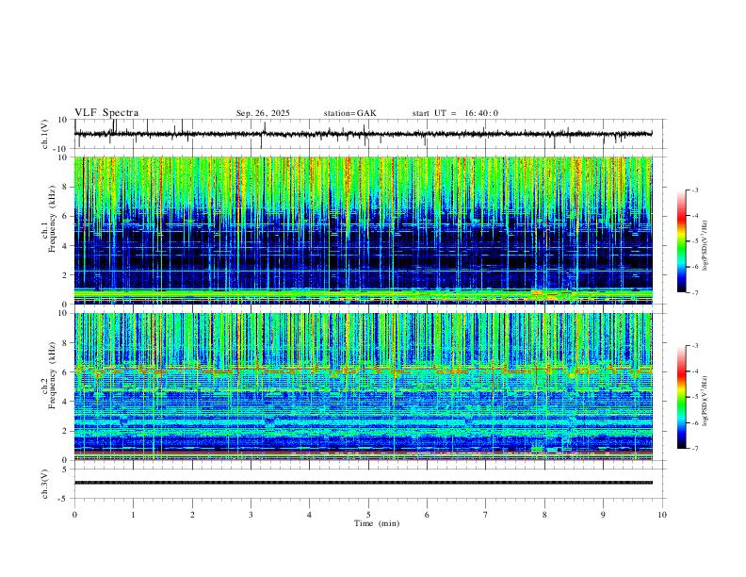Click the "ch.3(V)" axis label
This screenshot has height=577, width=746.
coord(45,485)
